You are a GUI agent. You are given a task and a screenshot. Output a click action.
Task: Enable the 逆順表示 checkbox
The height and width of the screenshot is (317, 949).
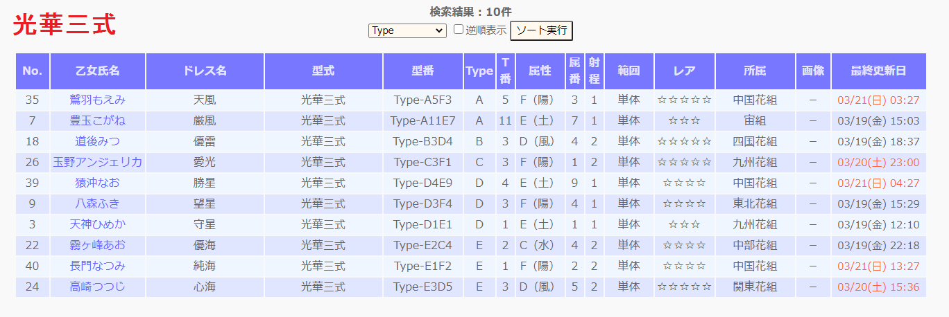coord(459,30)
